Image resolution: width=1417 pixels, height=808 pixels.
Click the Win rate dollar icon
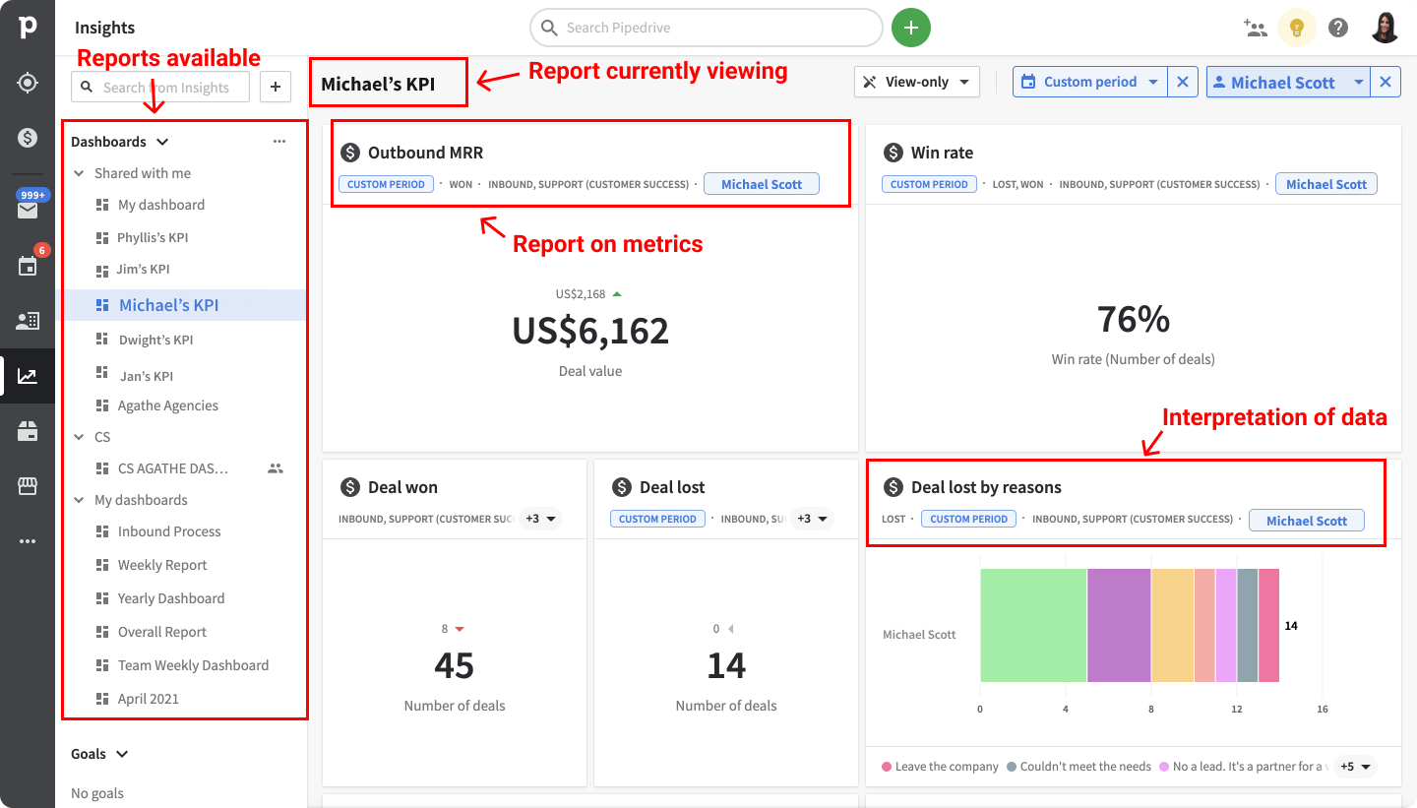click(x=893, y=153)
